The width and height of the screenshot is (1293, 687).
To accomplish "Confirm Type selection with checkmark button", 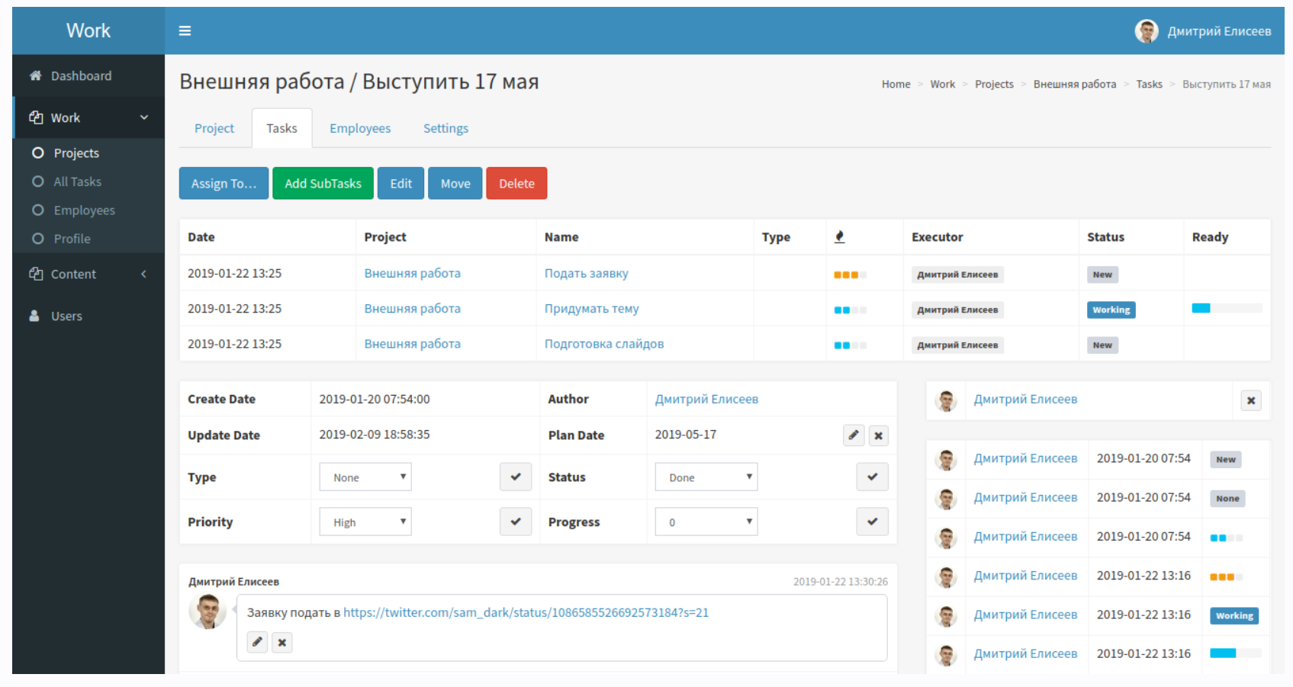I will 516,477.
